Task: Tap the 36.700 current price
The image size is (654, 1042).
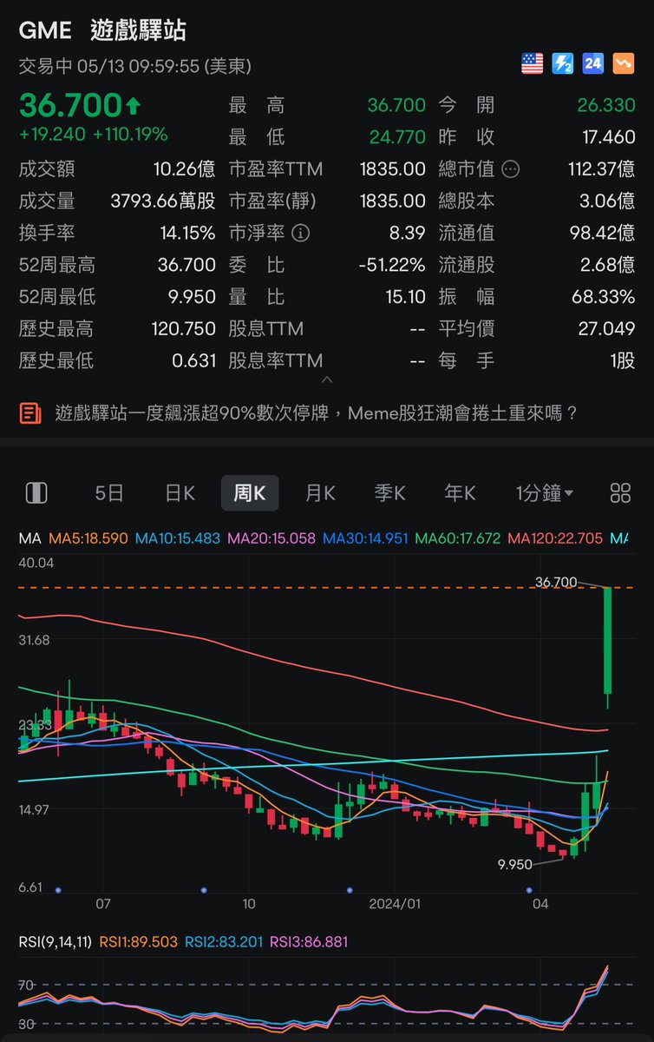Action: 70,105
